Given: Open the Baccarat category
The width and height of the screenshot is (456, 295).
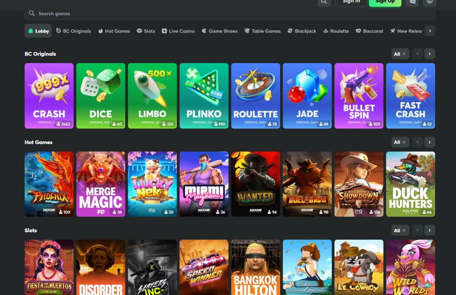Looking at the screenshot, I should pos(369,31).
